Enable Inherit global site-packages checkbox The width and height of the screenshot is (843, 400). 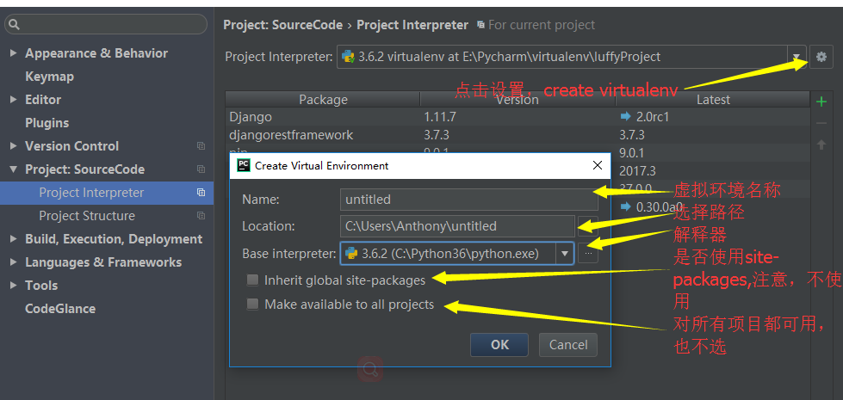point(252,280)
